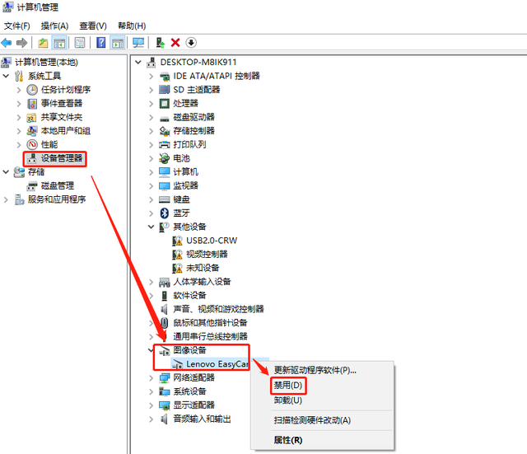Open the 查看(V) menu
The width and height of the screenshot is (527, 454).
[93, 26]
